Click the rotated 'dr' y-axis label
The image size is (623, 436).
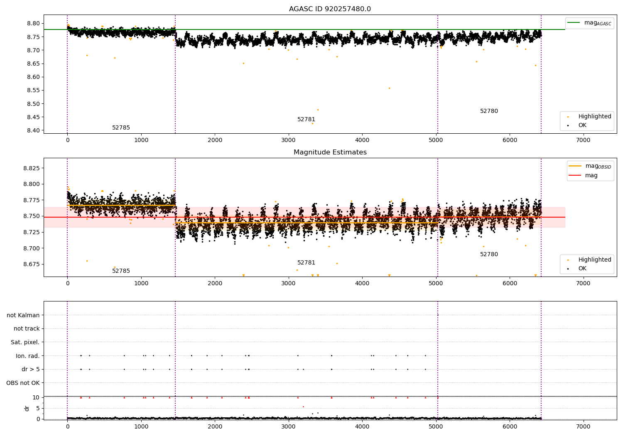tap(27, 408)
